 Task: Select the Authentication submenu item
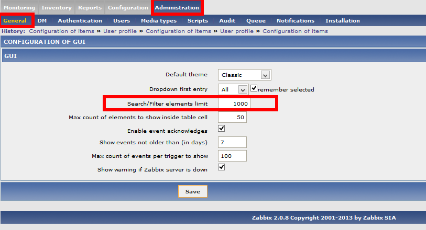point(80,21)
